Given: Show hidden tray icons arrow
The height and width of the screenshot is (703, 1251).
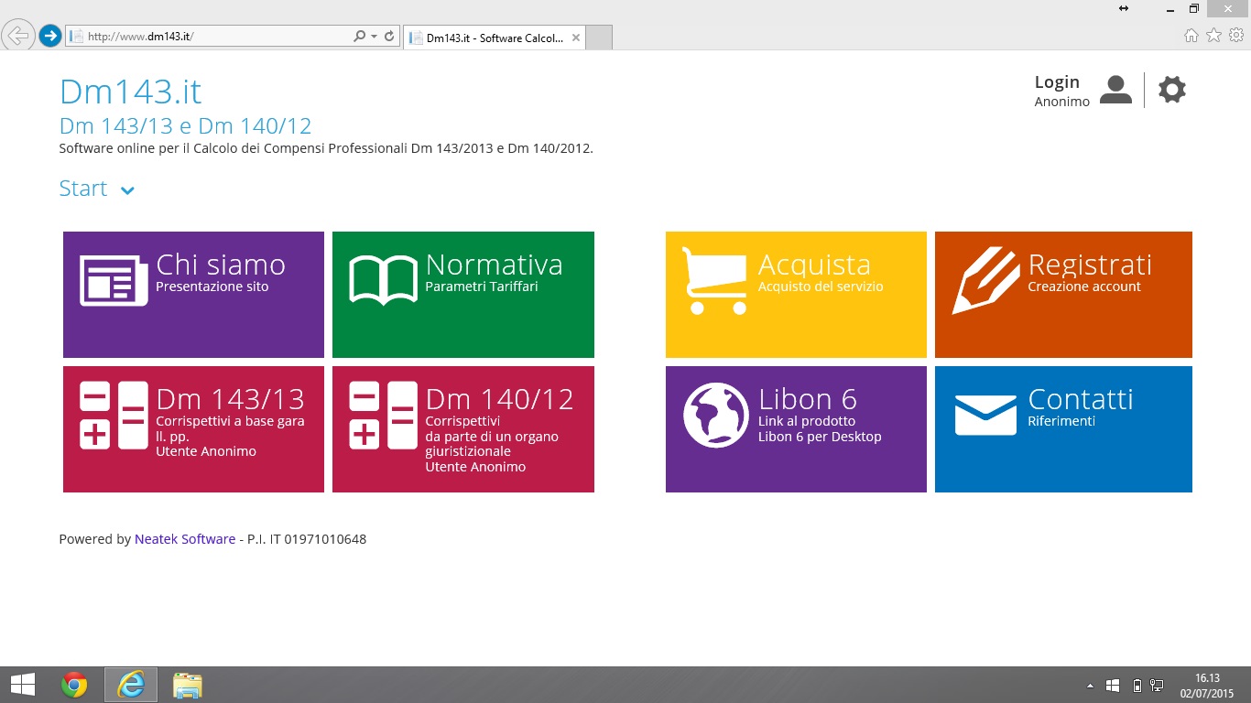Looking at the screenshot, I should pyautogui.click(x=1090, y=686).
